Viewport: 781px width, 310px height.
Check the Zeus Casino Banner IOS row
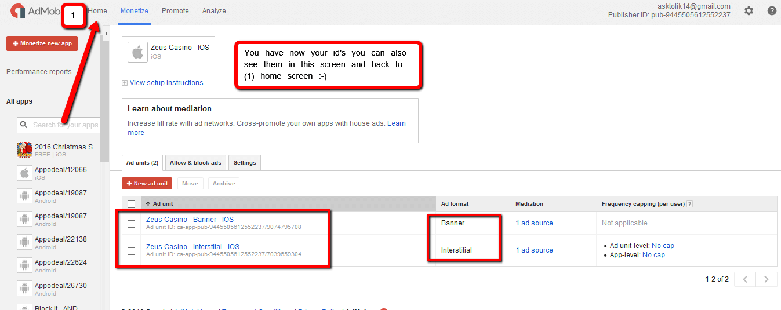tap(131, 224)
